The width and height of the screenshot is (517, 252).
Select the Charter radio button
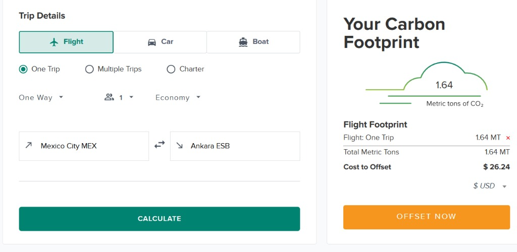pyautogui.click(x=171, y=69)
